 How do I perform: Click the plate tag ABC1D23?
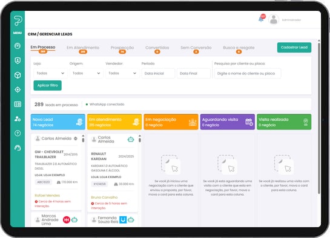coord(44,182)
